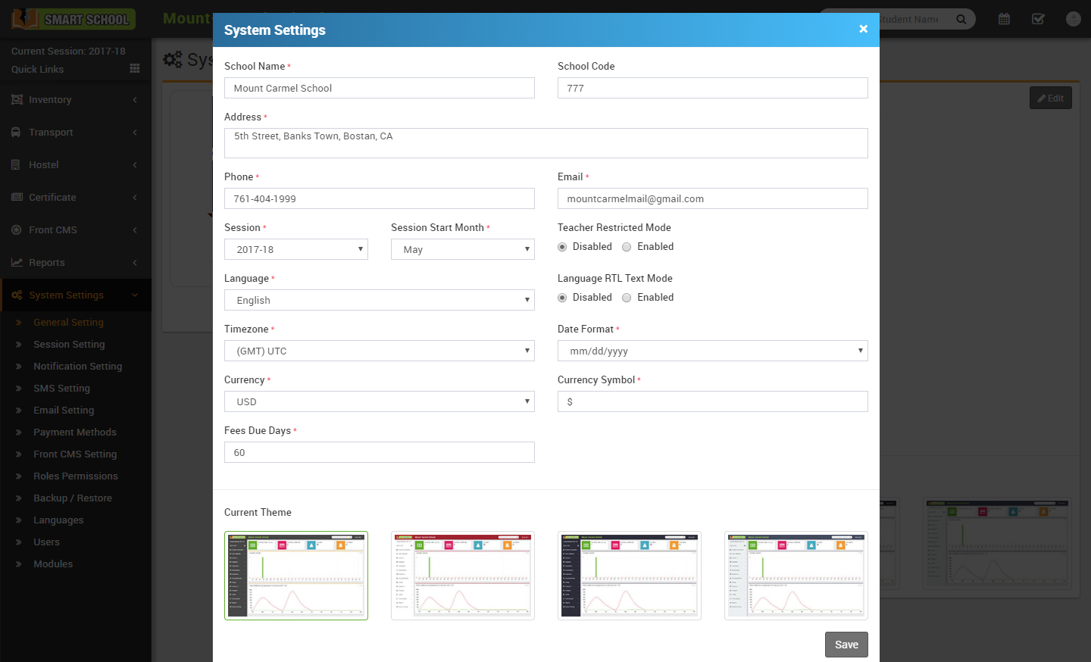
Task: Close the System Settings dialog
Action: [863, 29]
